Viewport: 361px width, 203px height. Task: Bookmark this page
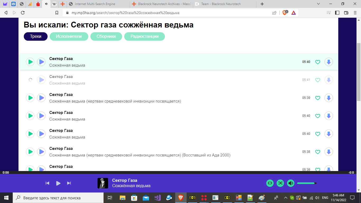(57, 13)
